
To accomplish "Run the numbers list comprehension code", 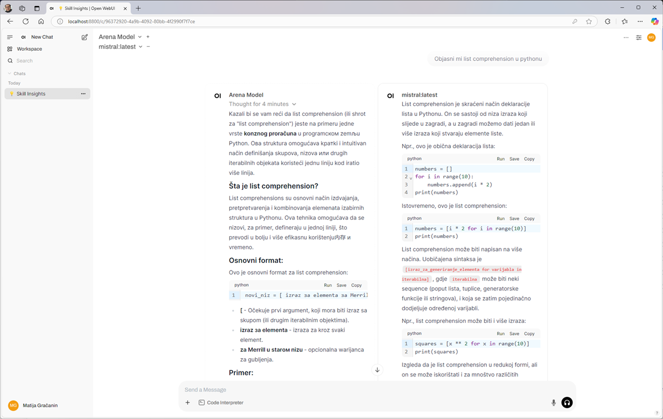I will click(x=501, y=219).
